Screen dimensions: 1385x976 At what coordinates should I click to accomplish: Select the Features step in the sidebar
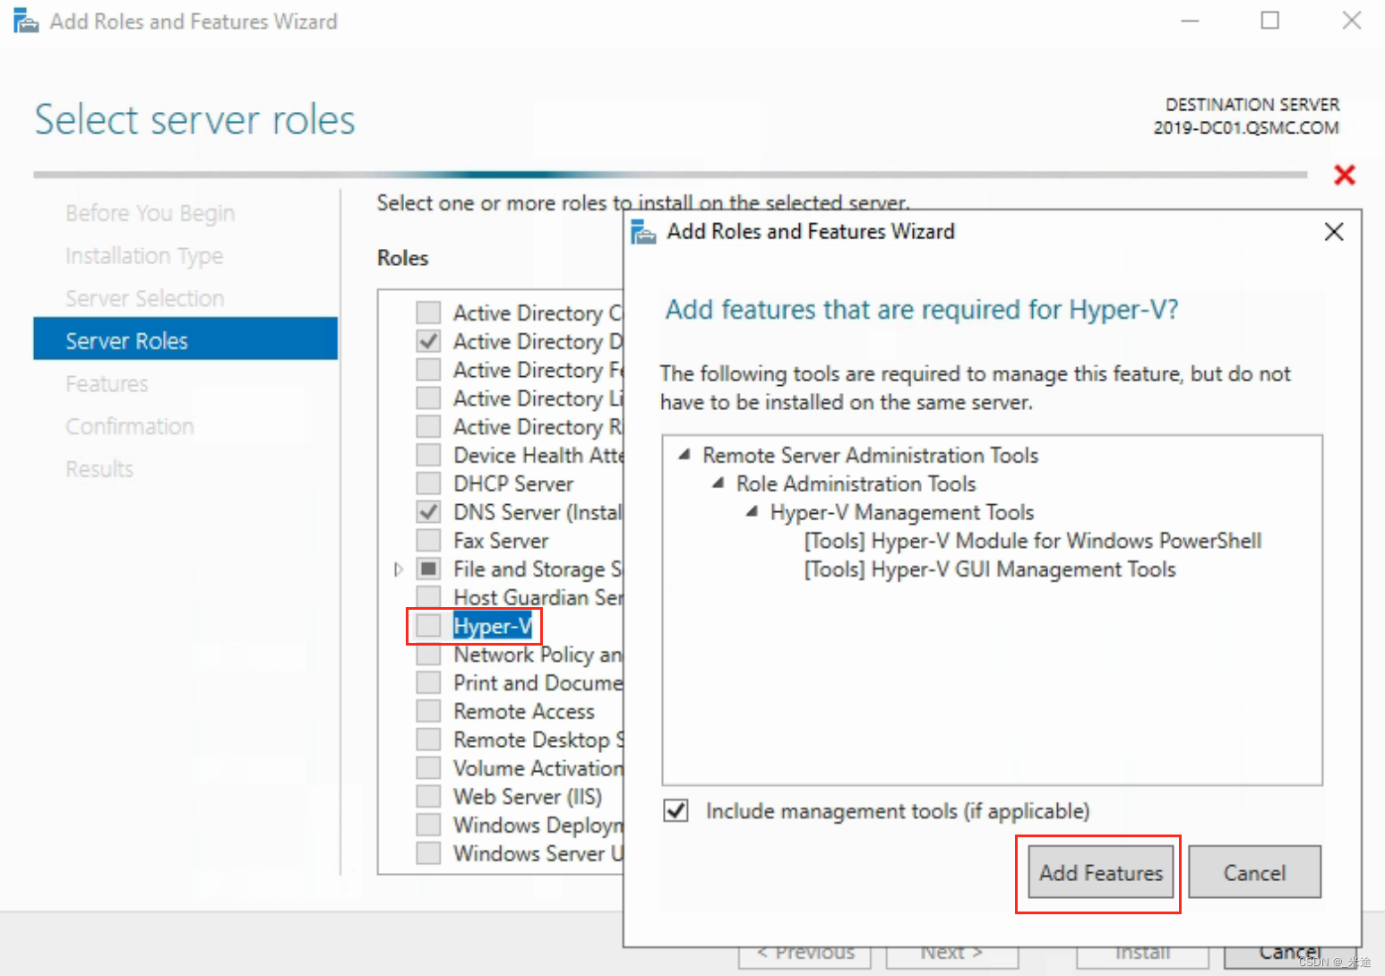107,383
